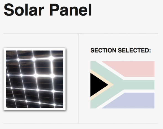163x129 pixels.
Task: Click the green Y junction on the flag
Action: [120, 85]
